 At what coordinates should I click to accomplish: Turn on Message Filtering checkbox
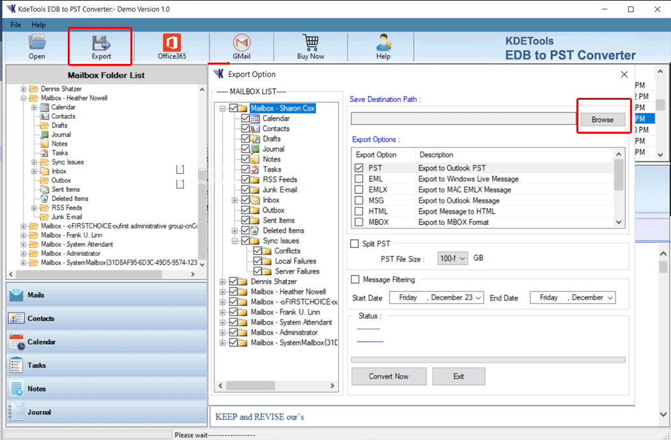[x=355, y=279]
